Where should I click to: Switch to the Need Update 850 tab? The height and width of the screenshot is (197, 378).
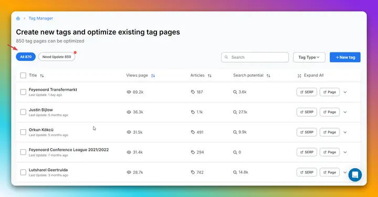pyautogui.click(x=57, y=57)
